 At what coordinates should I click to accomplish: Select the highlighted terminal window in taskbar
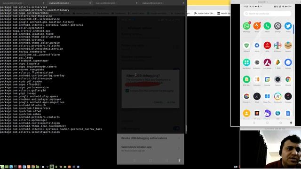[52, 167]
